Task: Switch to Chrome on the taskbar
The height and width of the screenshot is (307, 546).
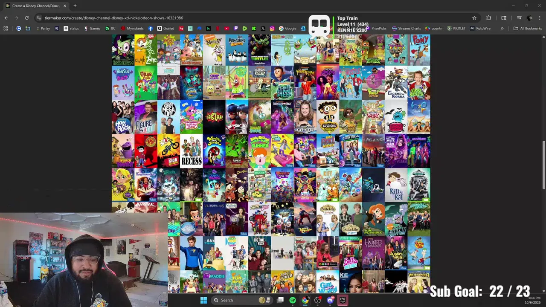Action: 305,300
